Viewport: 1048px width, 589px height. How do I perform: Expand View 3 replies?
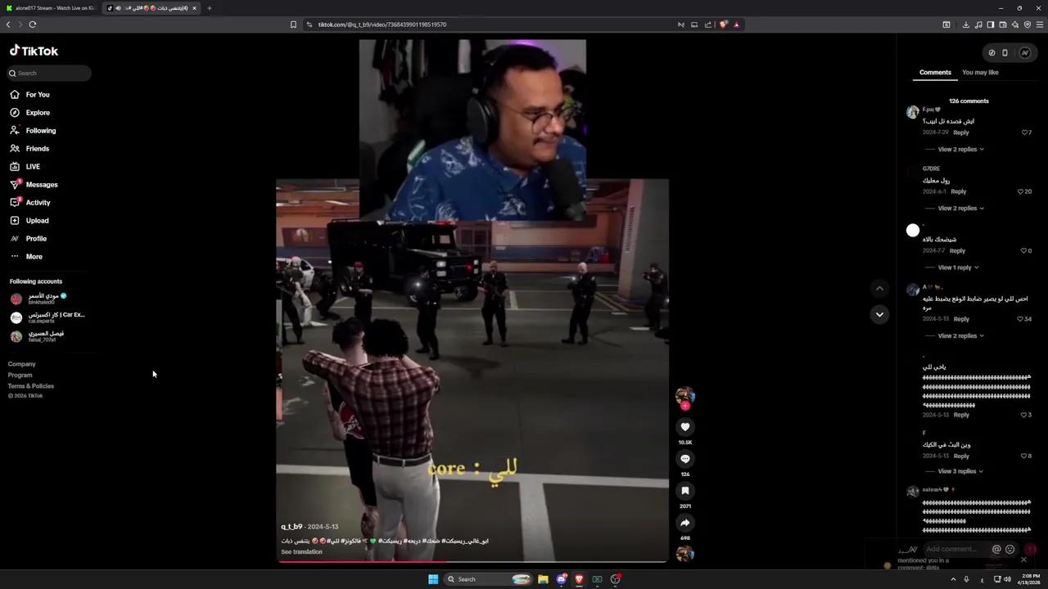(960, 472)
